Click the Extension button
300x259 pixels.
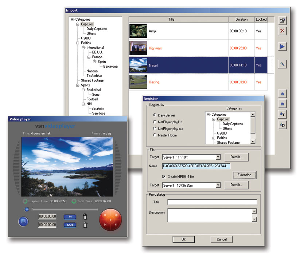(244, 175)
